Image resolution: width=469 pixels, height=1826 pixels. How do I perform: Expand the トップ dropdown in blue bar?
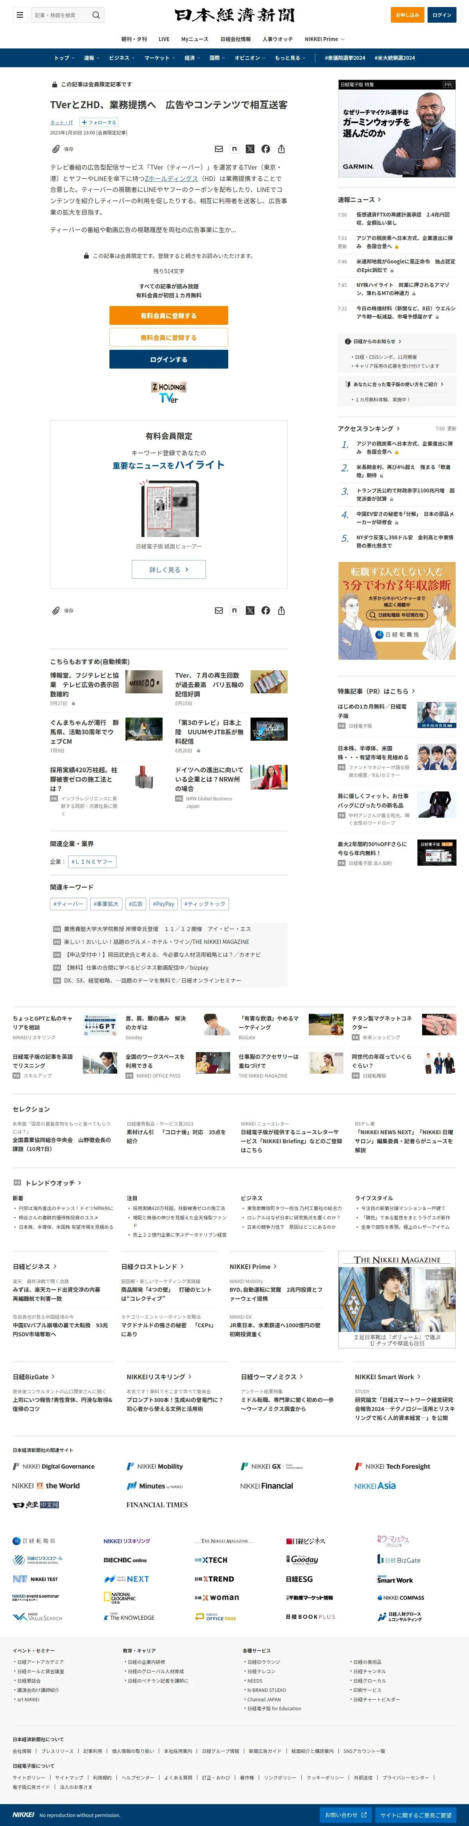(64, 58)
